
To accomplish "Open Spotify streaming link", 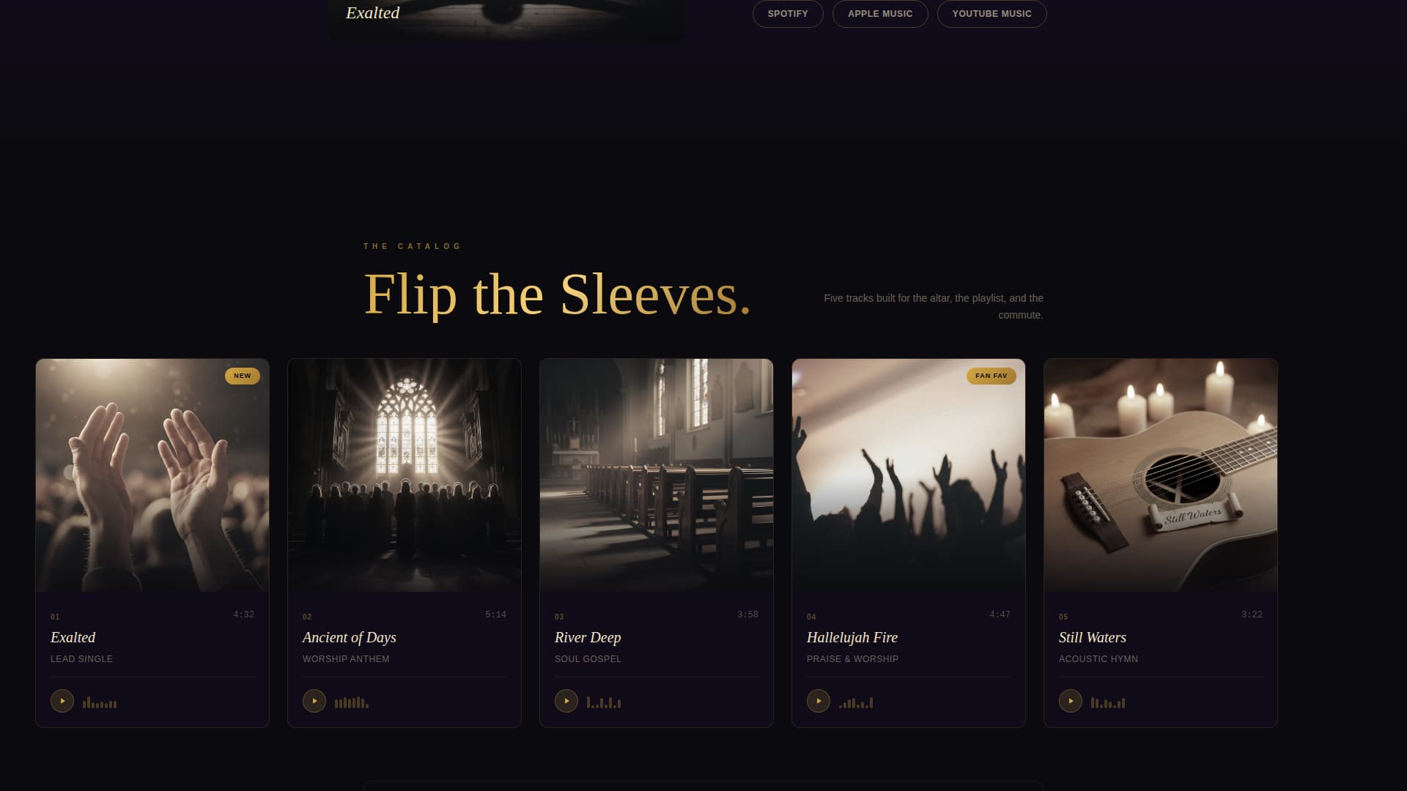I will 787,14.
